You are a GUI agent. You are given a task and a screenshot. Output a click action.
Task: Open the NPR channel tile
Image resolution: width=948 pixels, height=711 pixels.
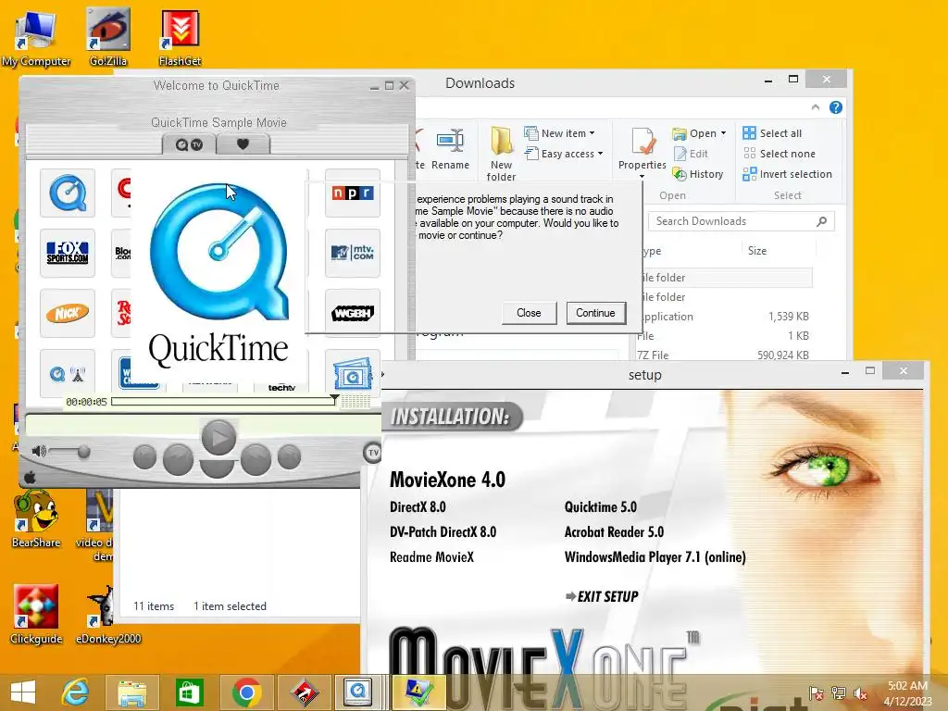click(x=353, y=193)
